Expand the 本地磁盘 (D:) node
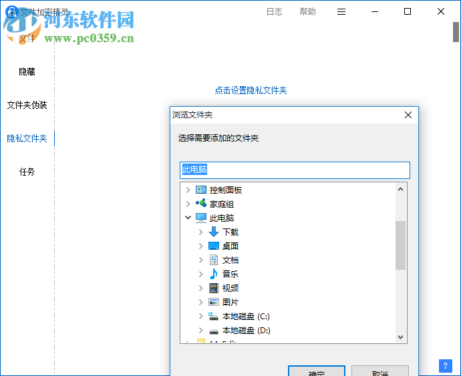 pyautogui.click(x=201, y=330)
